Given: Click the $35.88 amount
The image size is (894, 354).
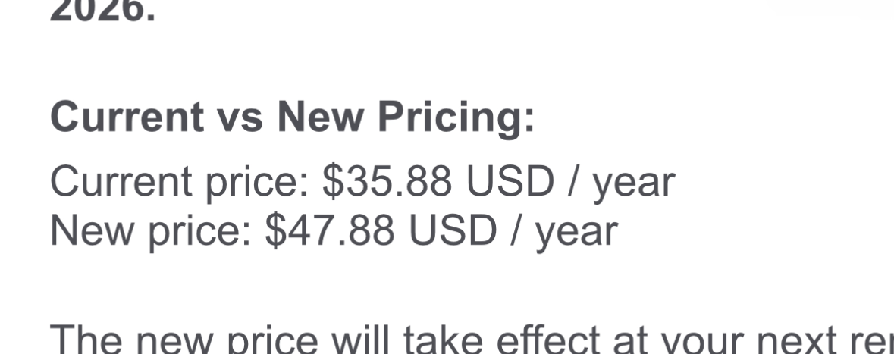Looking at the screenshot, I should pos(387,182).
